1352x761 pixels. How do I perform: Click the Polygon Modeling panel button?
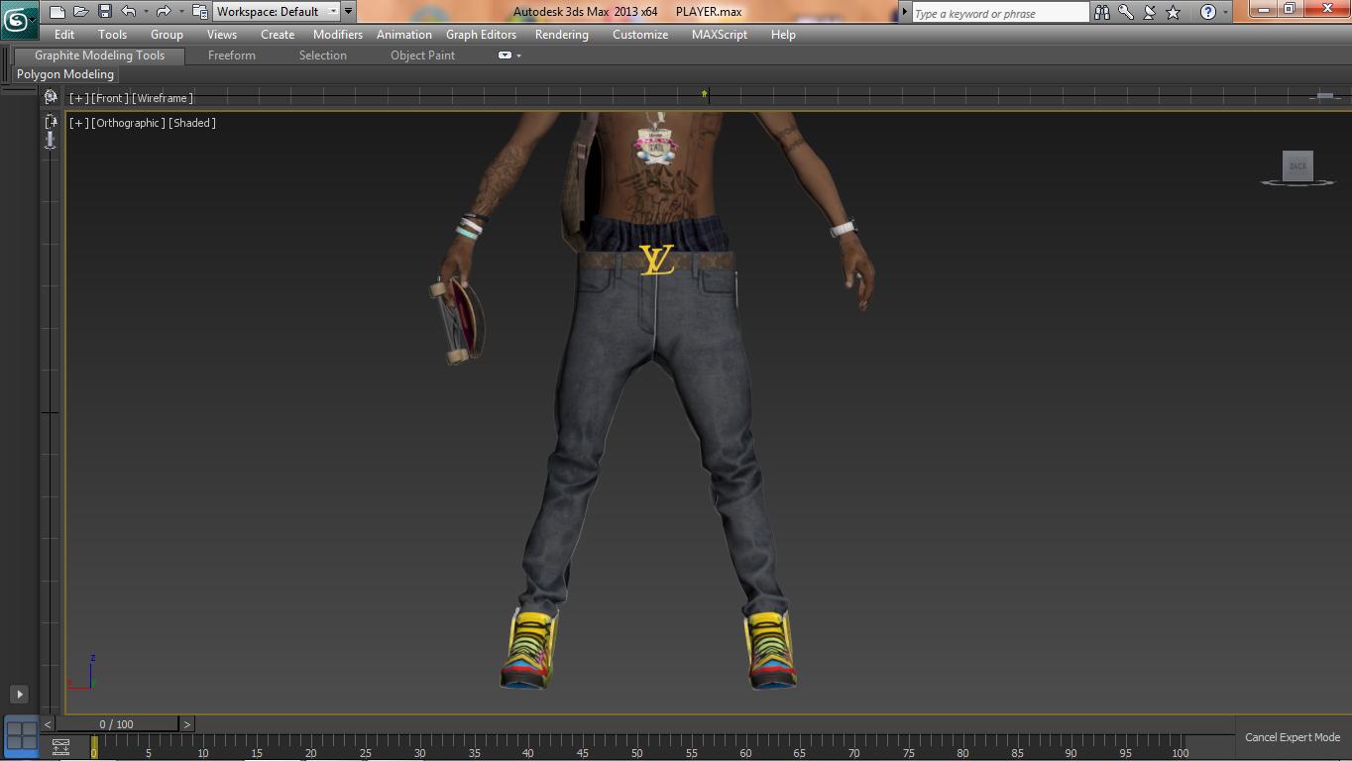point(65,74)
